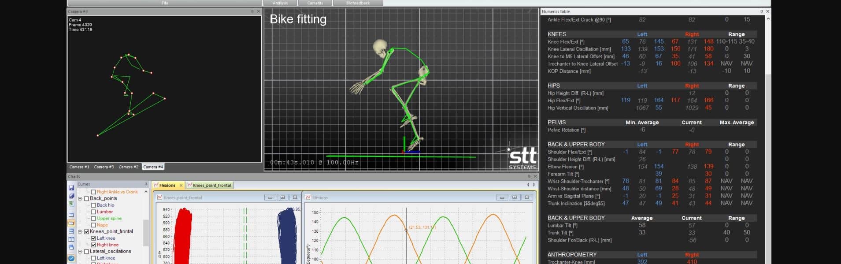Switch to the Camera #1 tab
Image resolution: width=841 pixels, height=264 pixels.
pyautogui.click(x=79, y=167)
